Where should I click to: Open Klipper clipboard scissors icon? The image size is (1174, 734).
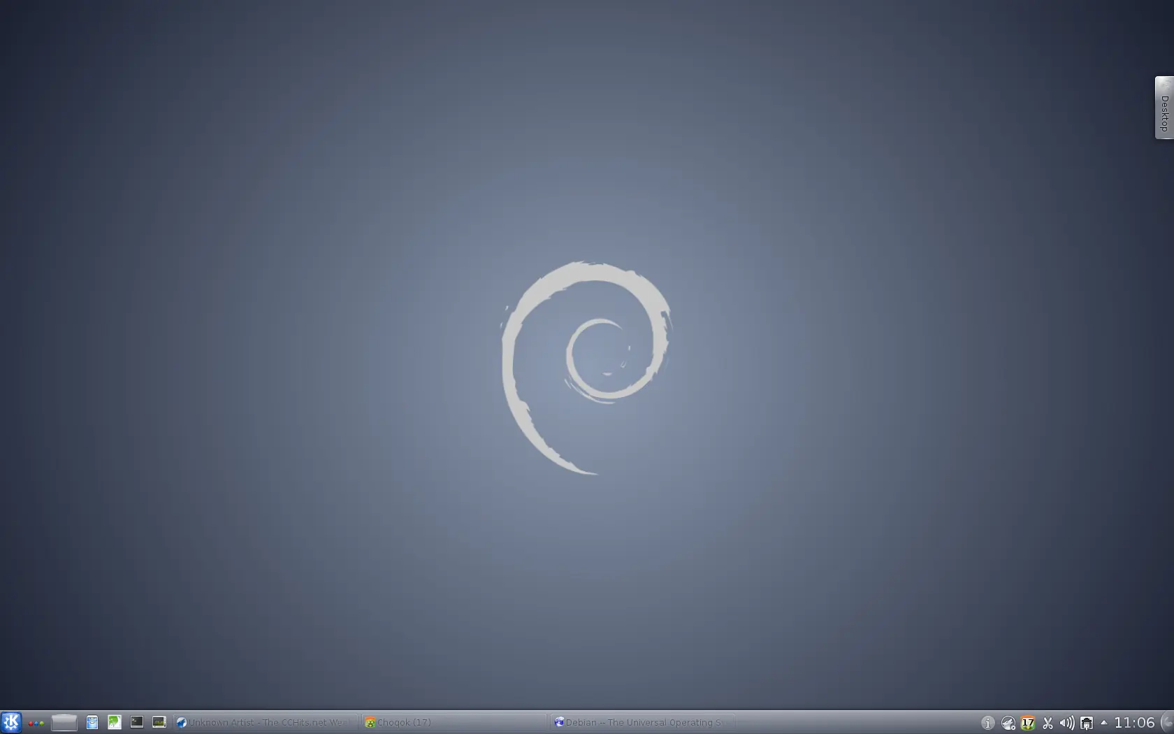pyautogui.click(x=1047, y=723)
